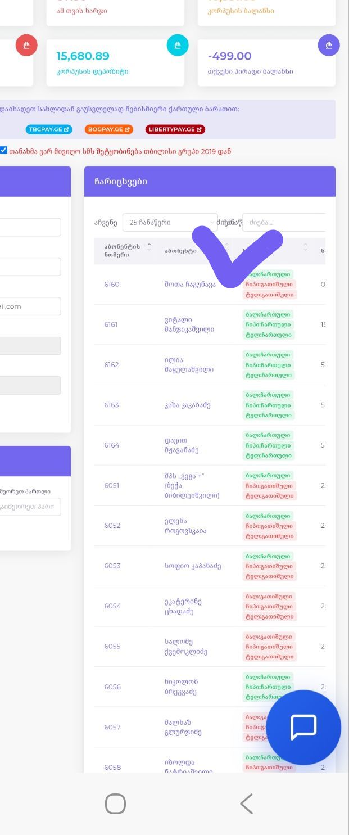Focus the email field ending in il.com

pyautogui.click(x=30, y=306)
